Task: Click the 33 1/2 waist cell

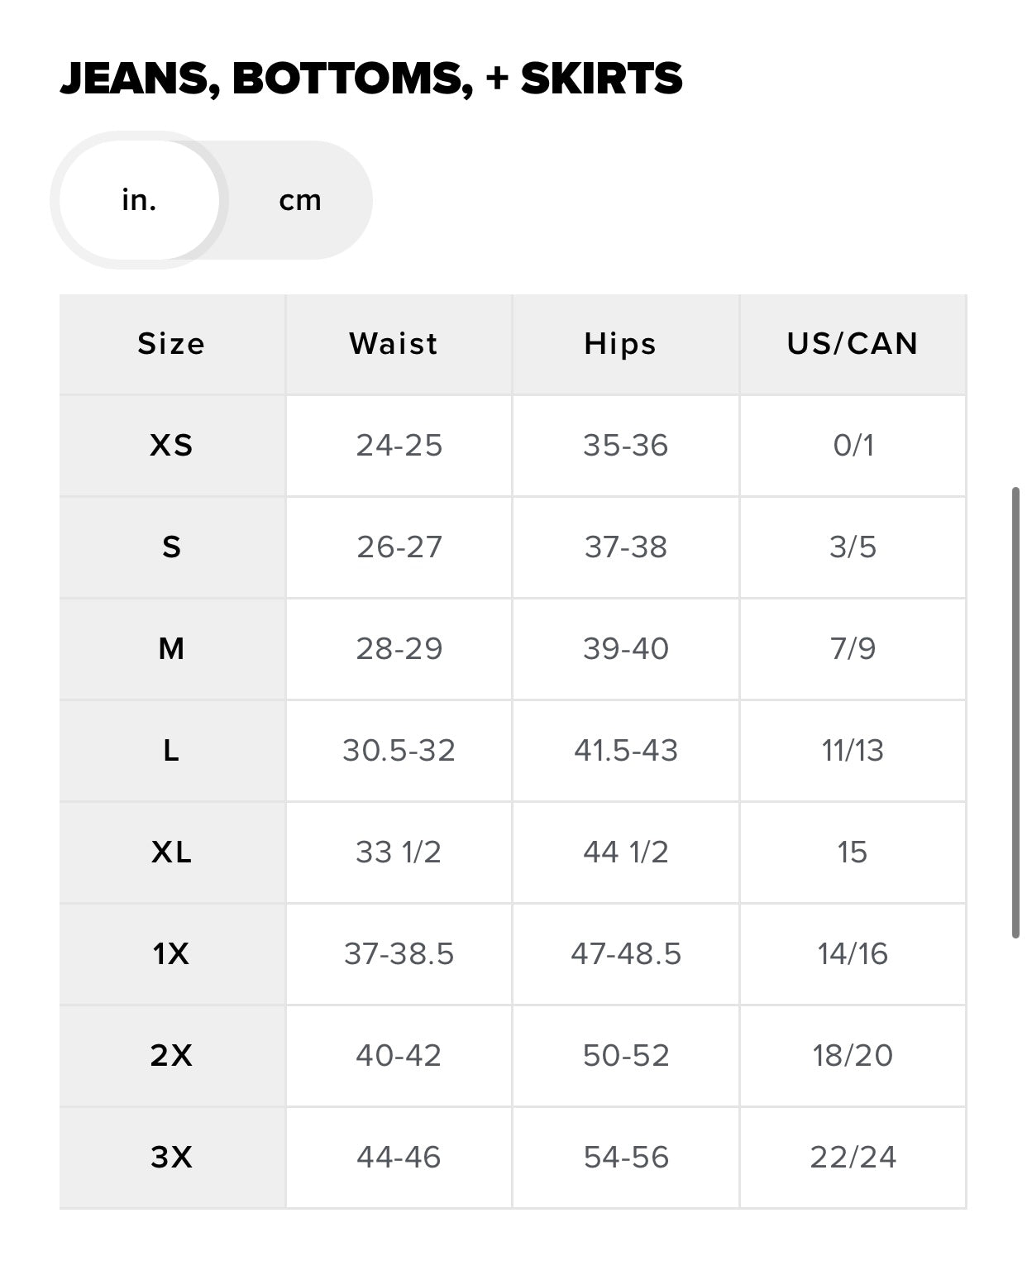Action: (x=399, y=852)
